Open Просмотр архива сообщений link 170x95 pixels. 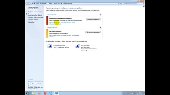[x=36, y=17]
